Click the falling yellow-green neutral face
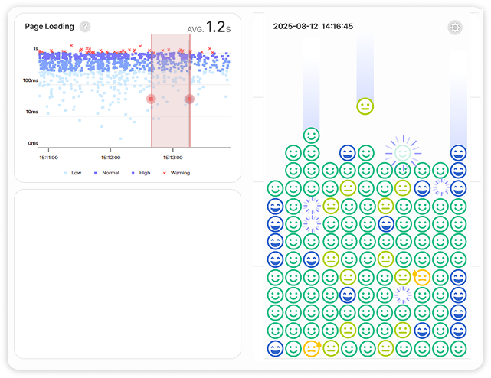The height and width of the screenshot is (378, 491). 365,106
